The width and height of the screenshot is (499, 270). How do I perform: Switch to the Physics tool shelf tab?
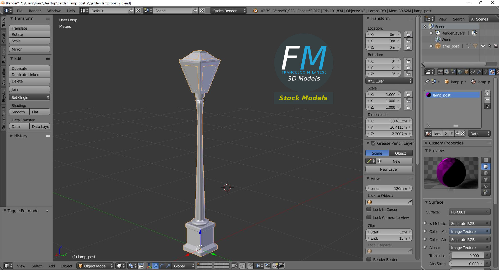tap(3, 96)
